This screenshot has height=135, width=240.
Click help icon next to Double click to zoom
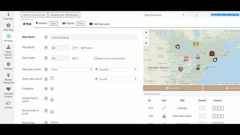pos(46,98)
